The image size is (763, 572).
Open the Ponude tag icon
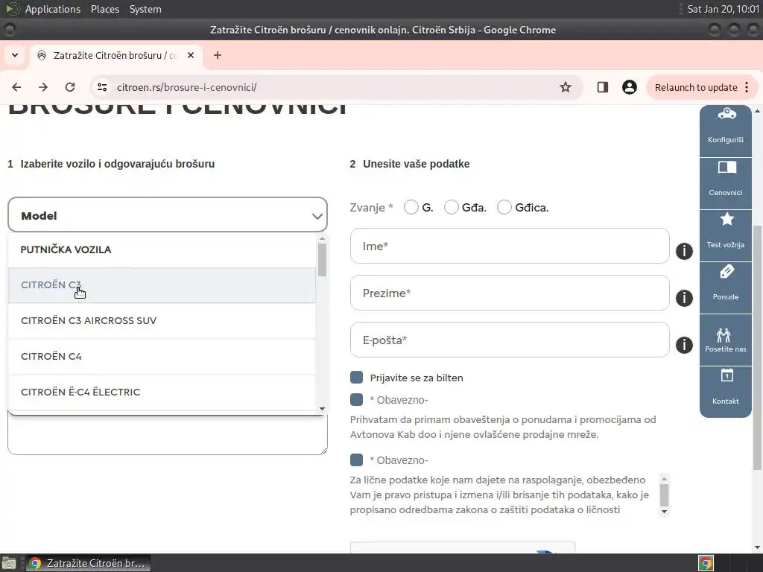[726, 271]
